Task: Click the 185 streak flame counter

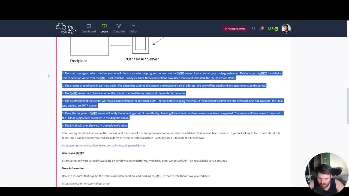Action: pyautogui.click(x=273, y=29)
